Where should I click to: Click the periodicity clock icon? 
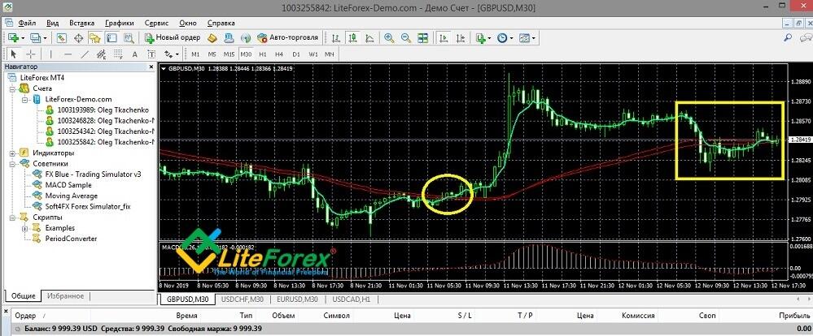[x=502, y=37]
